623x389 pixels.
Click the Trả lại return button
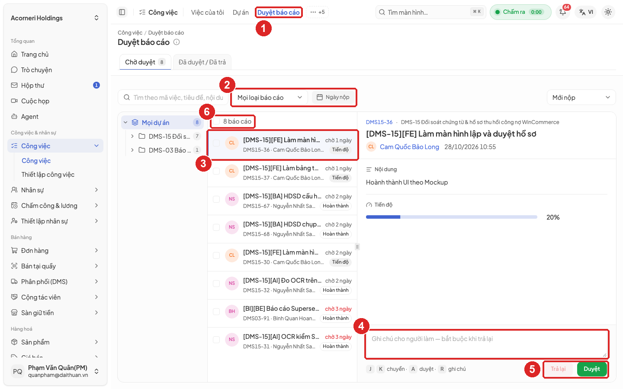click(x=558, y=369)
